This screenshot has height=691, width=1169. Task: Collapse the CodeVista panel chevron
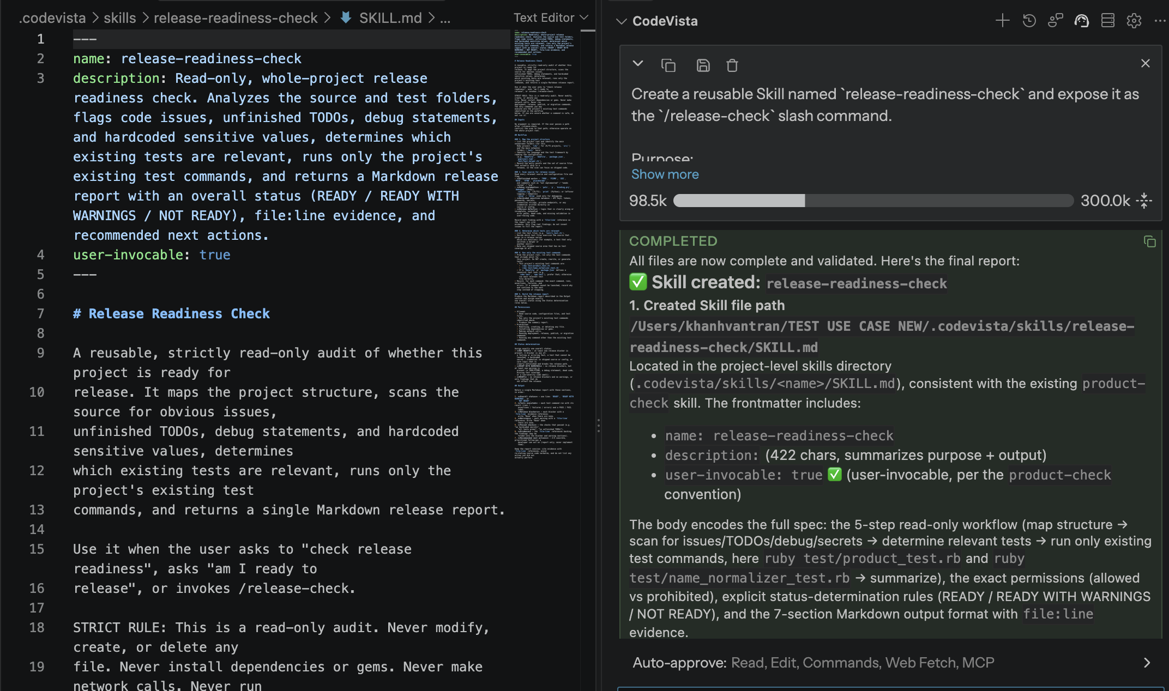(x=621, y=21)
